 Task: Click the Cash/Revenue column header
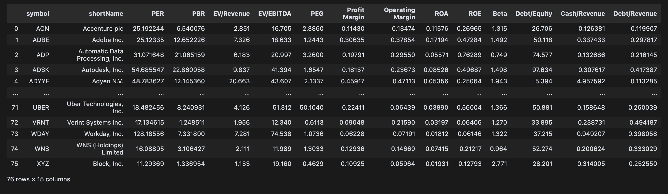pyautogui.click(x=583, y=14)
